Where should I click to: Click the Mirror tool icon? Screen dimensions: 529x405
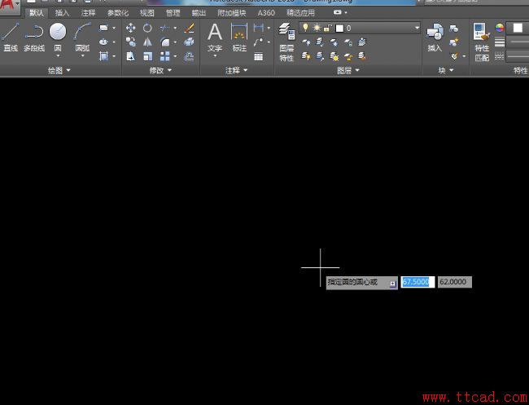tap(147, 42)
